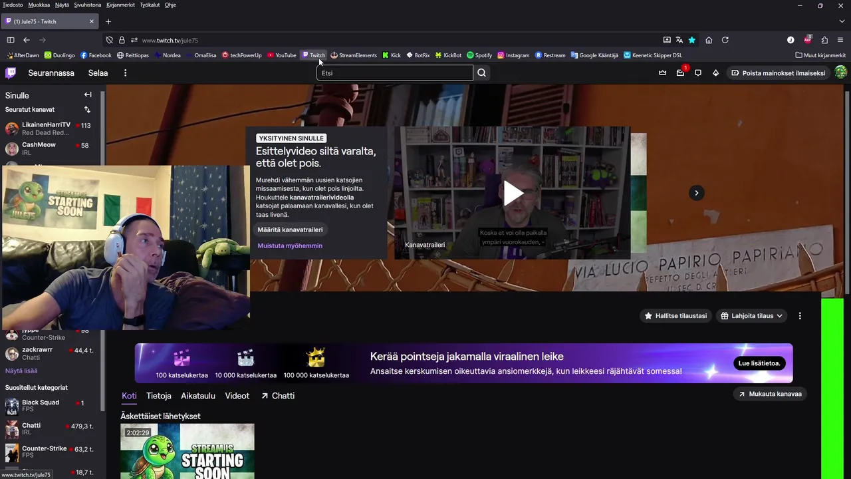The width and height of the screenshot is (851, 479).
Task: Open the user avatar menu
Action: [841, 73]
